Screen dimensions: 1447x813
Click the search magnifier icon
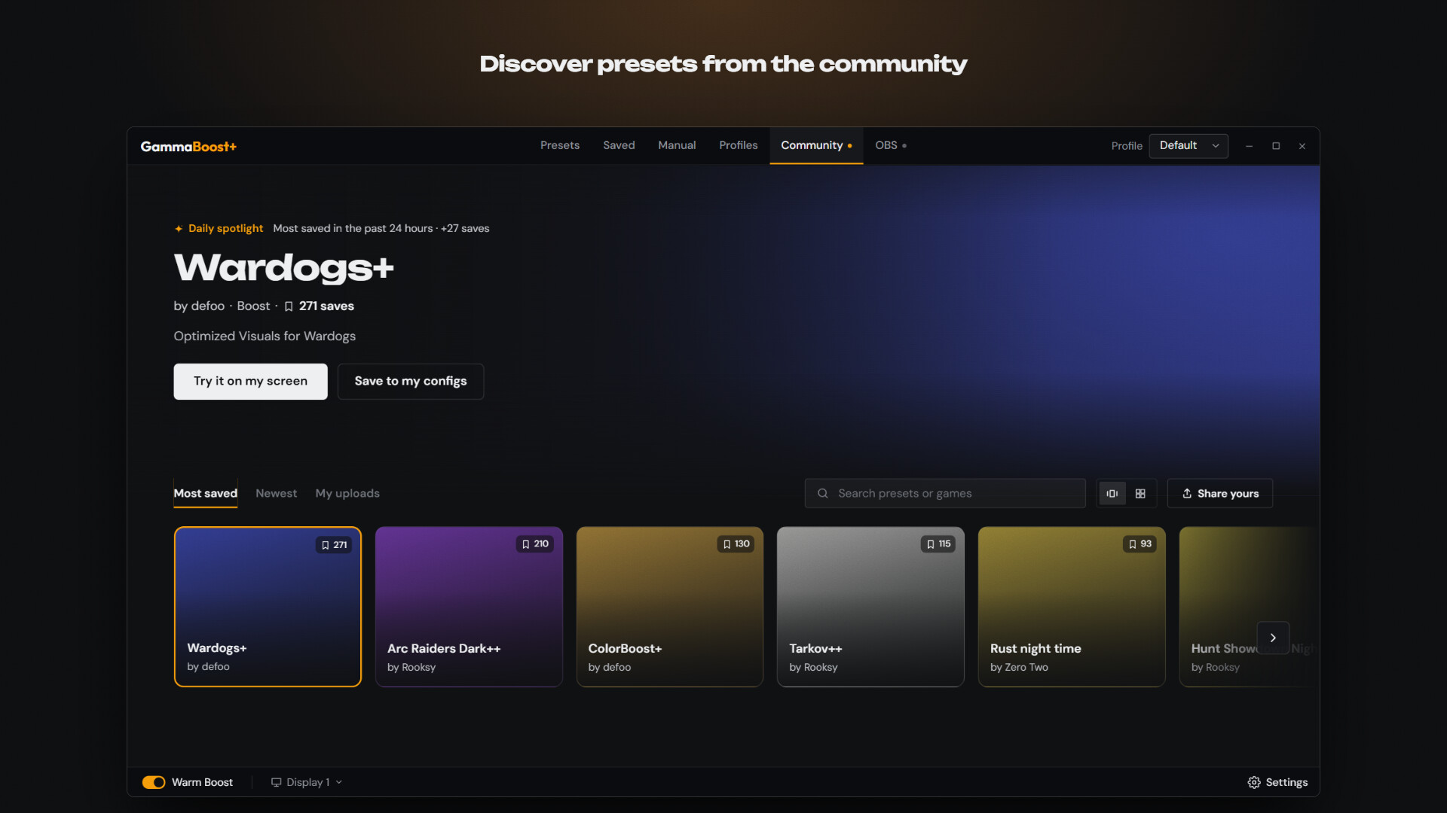(823, 493)
